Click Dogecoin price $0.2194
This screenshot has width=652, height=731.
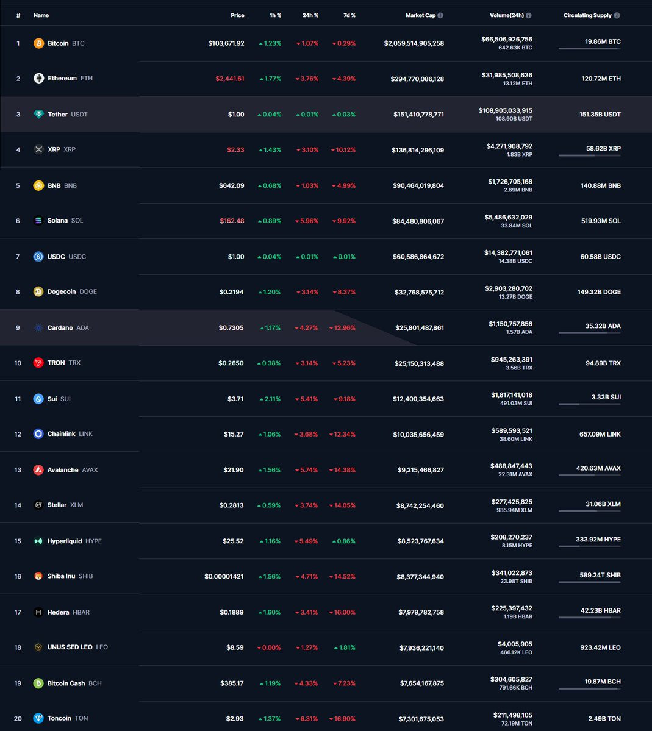coord(231,292)
